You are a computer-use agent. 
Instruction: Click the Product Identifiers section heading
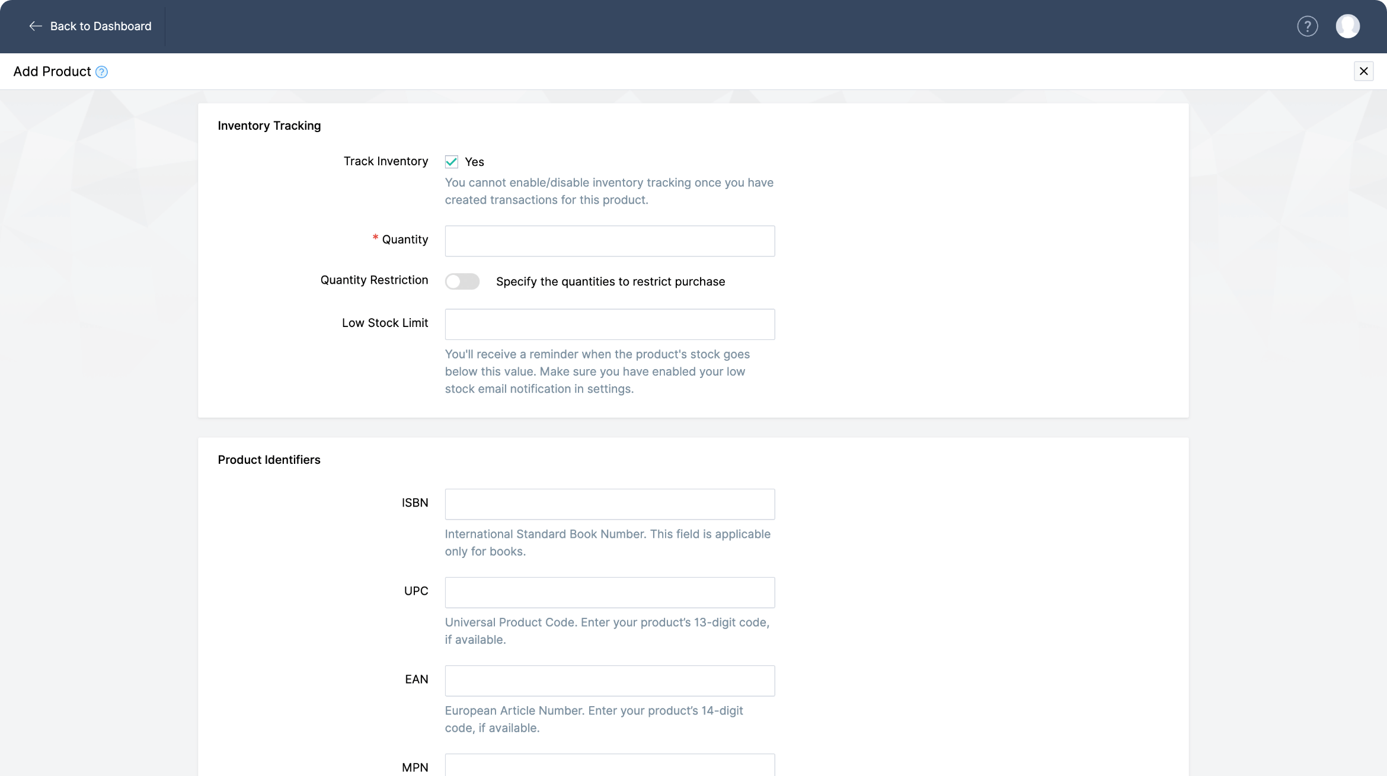[x=269, y=460]
